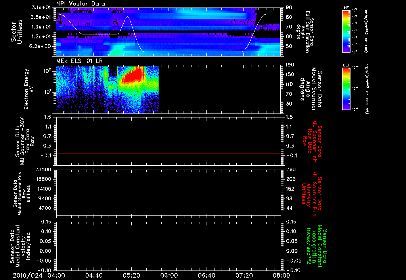Click the 190 scanner angle tick value
The height and width of the screenshot is (280, 406).
coord(290,65)
